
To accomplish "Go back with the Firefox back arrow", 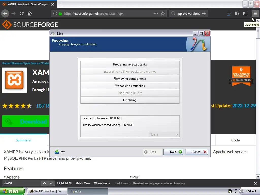I will click(x=5, y=14).
